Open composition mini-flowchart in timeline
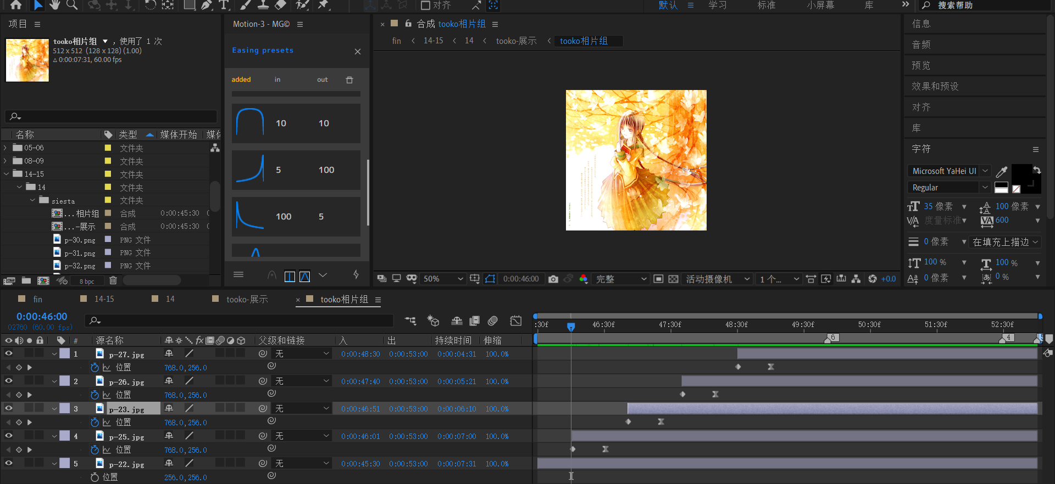The image size is (1055, 484). (410, 320)
